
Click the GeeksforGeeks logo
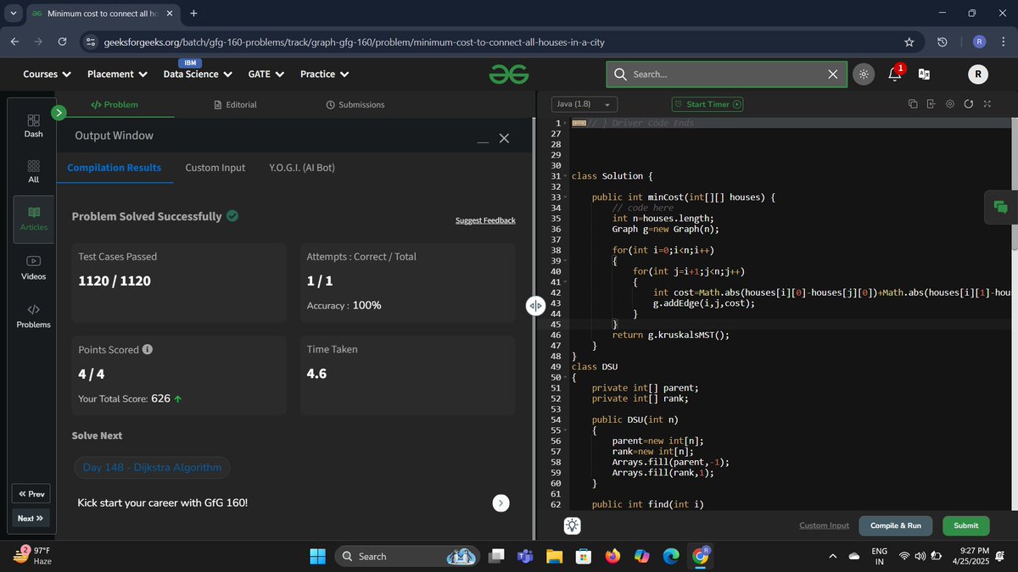tap(509, 75)
